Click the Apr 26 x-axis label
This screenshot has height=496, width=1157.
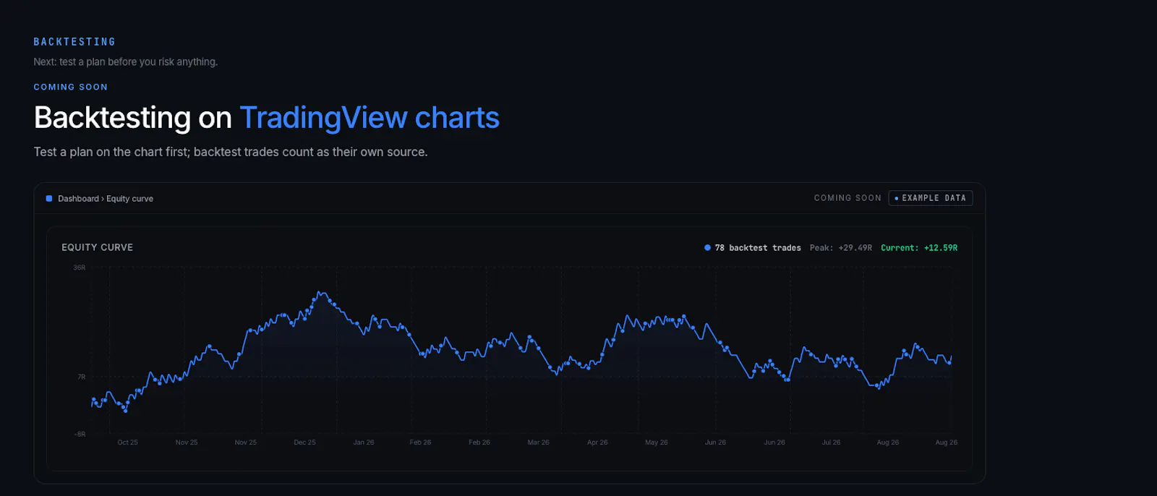597,442
